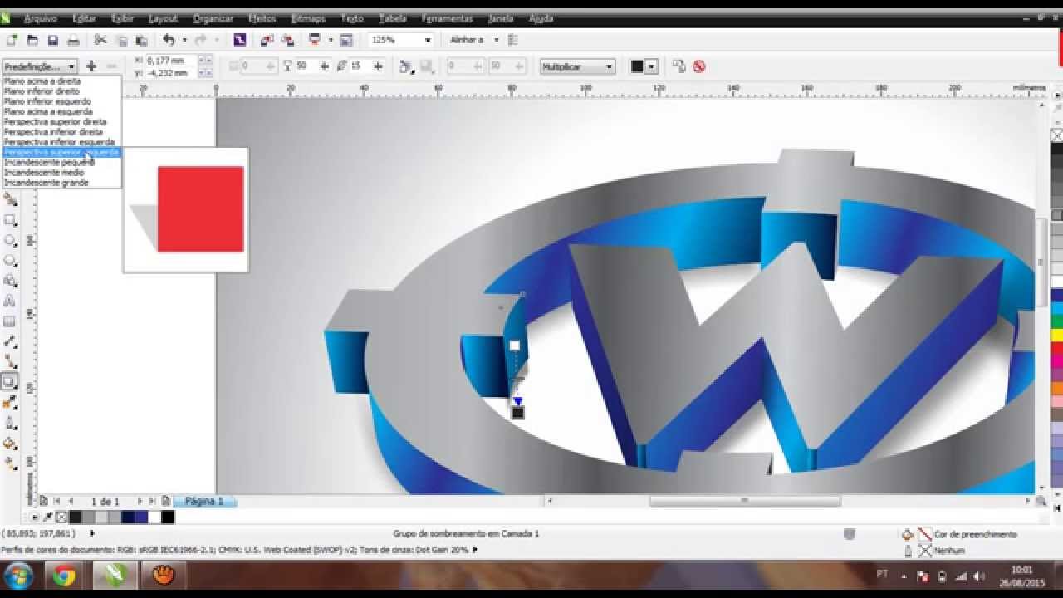Click the horizontal scrollbar thumb
Viewport: 1063px width, 598px height.
745,501
